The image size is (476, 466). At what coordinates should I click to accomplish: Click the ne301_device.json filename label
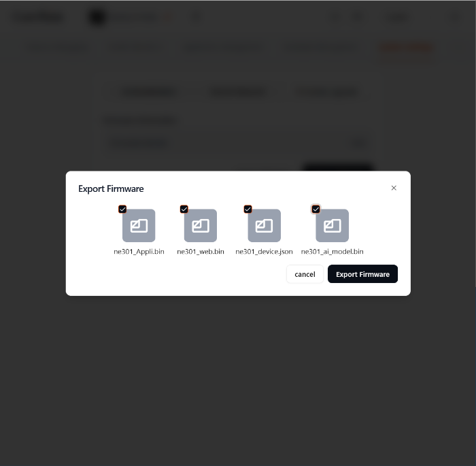point(264,252)
